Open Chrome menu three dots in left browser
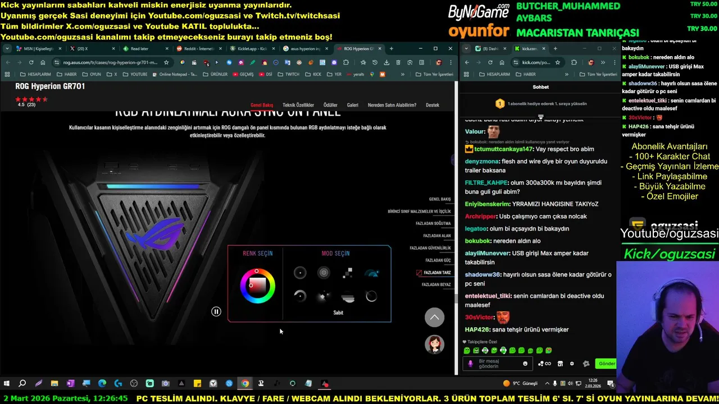This screenshot has width=719, height=404. 450,62
